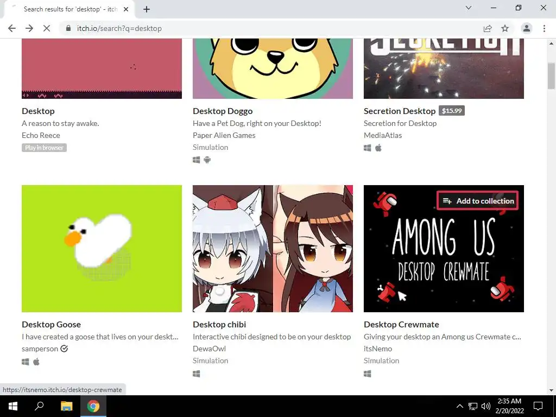This screenshot has height=417, width=556.
Task: Open notification center icon
Action: tap(538, 406)
